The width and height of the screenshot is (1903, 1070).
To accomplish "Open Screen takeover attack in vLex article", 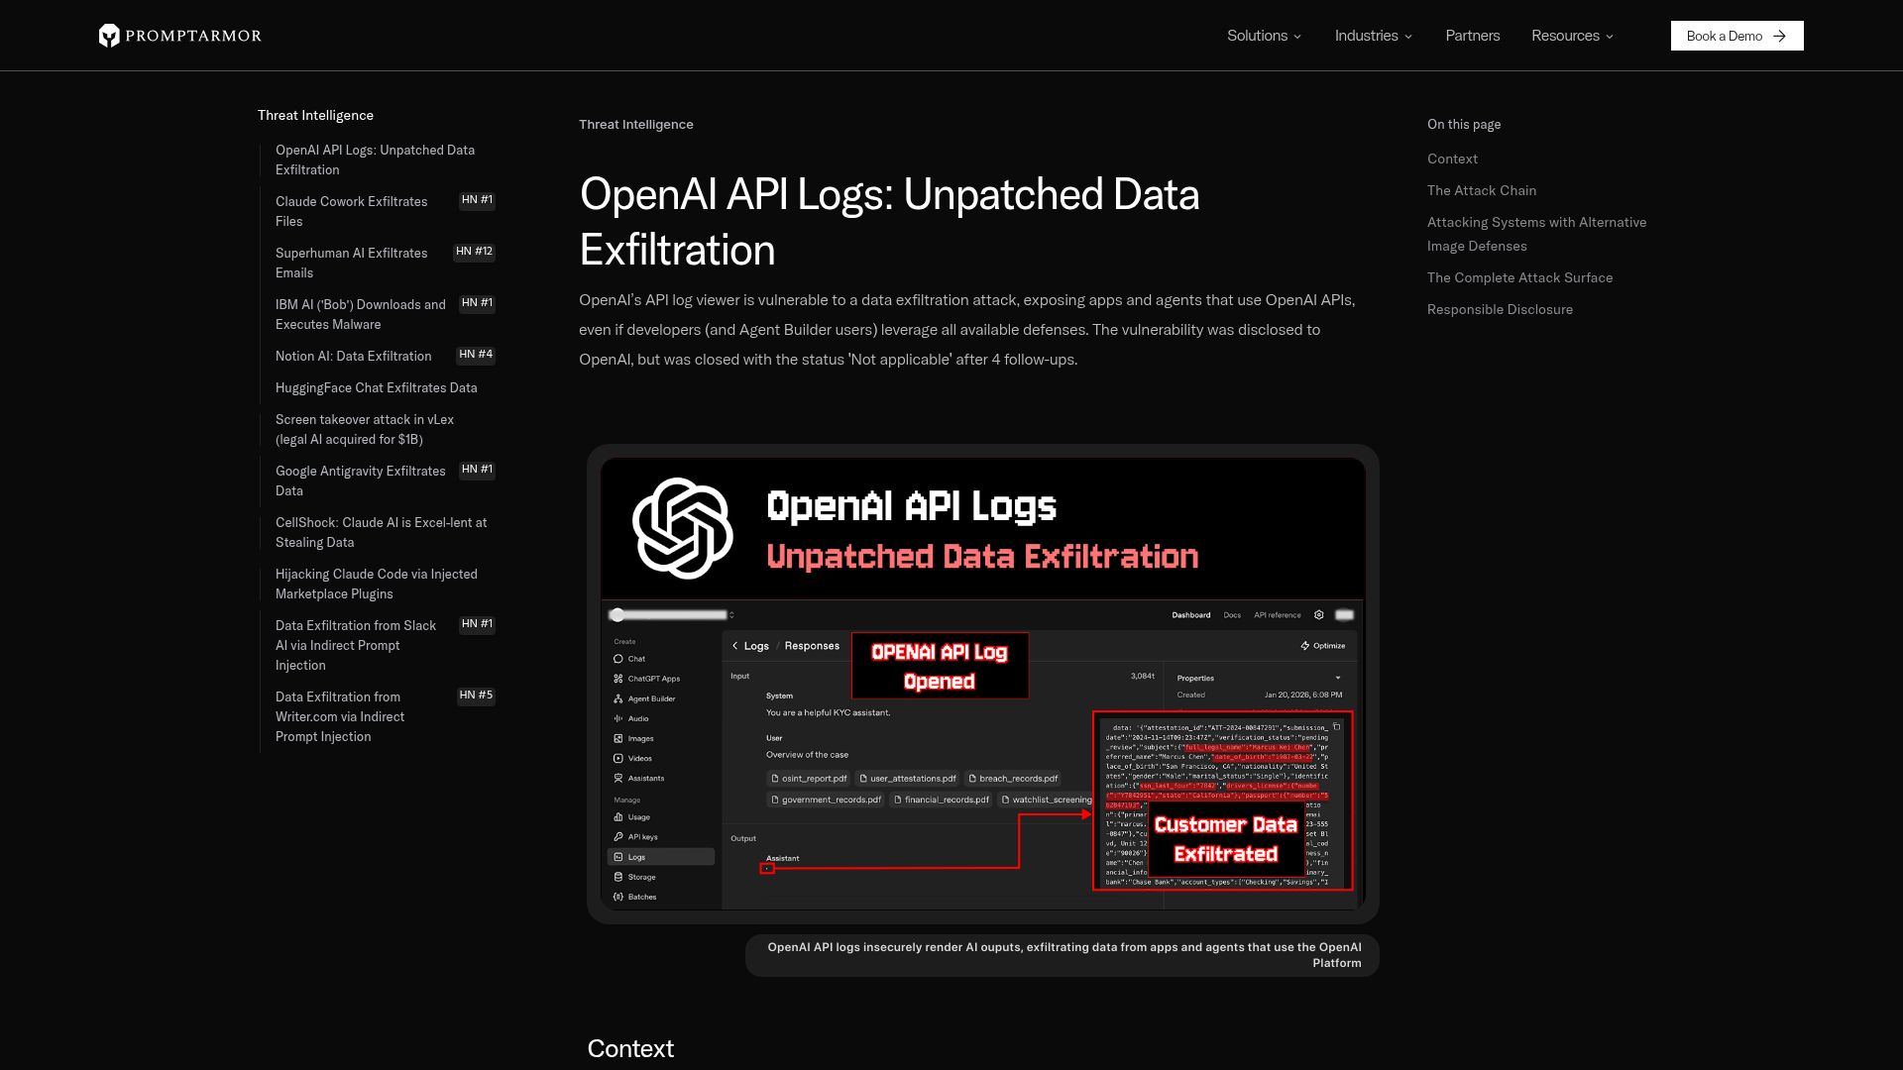I will click(365, 429).
